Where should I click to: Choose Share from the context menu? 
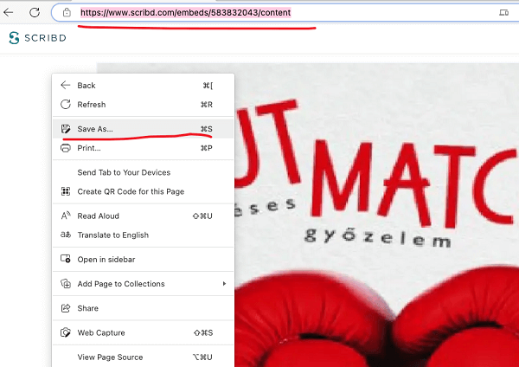[143, 308]
